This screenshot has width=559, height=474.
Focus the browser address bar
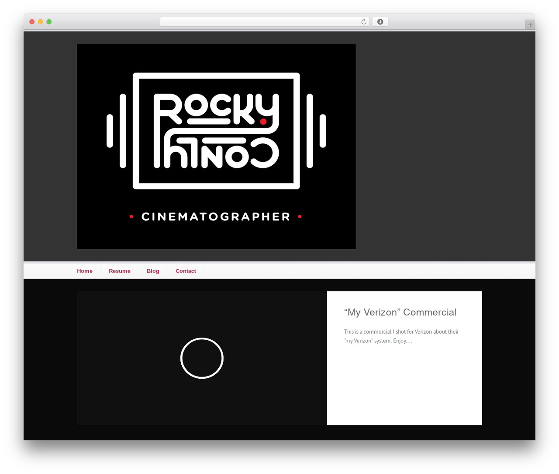tap(264, 22)
